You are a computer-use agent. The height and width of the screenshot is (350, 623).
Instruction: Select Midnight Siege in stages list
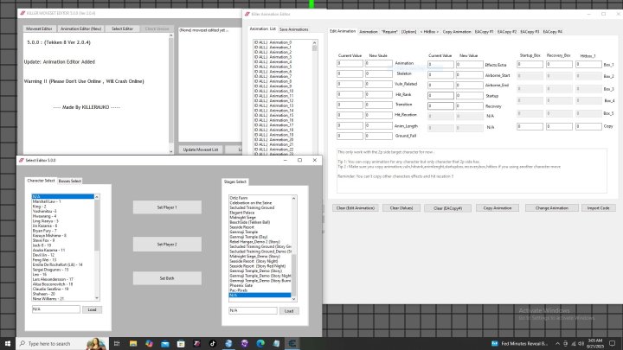tap(260, 218)
